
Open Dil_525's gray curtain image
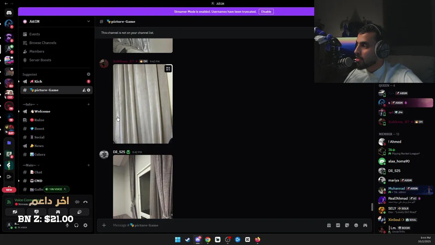tap(143, 187)
